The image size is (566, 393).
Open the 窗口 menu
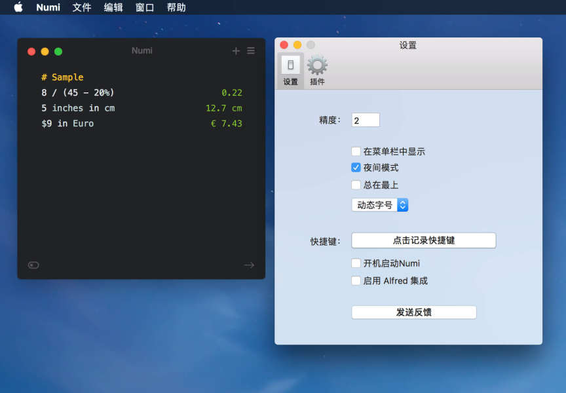(x=145, y=7)
